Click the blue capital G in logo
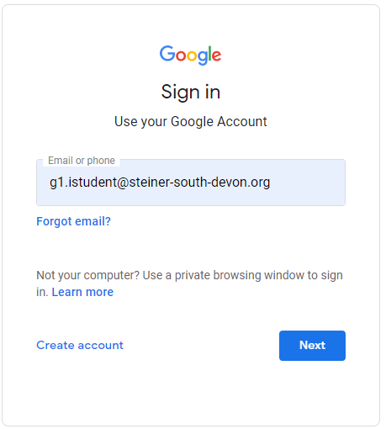The image size is (386, 429). coord(167,53)
